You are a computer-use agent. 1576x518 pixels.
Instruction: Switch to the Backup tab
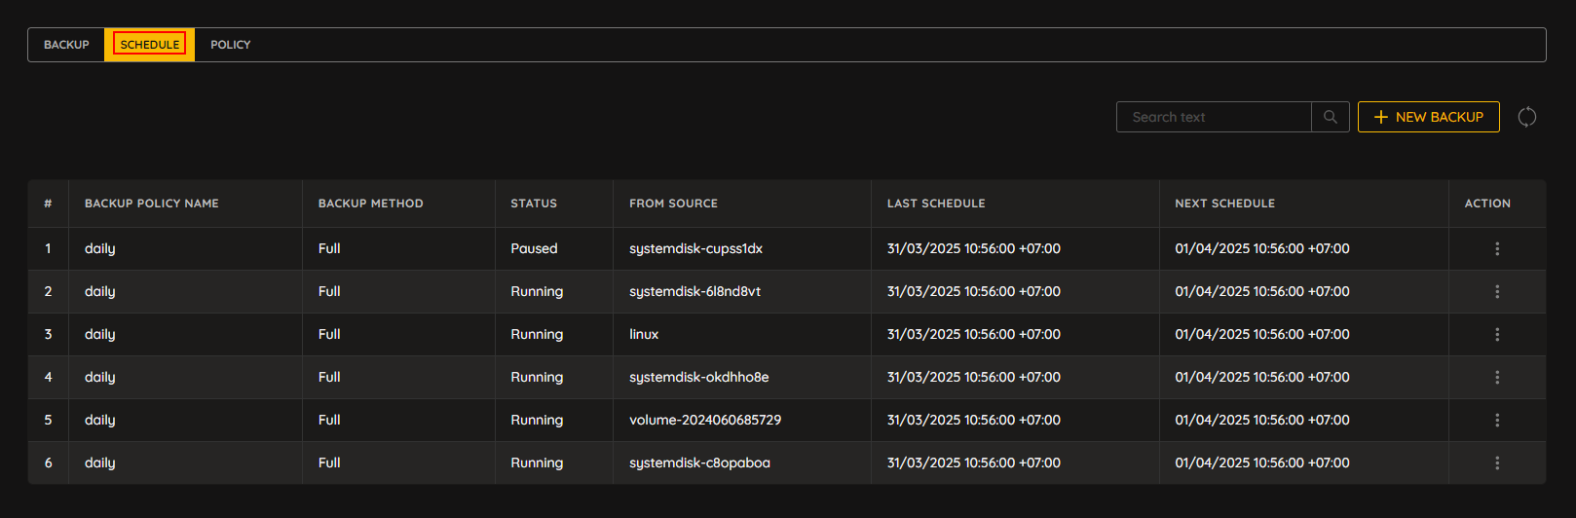tap(66, 45)
